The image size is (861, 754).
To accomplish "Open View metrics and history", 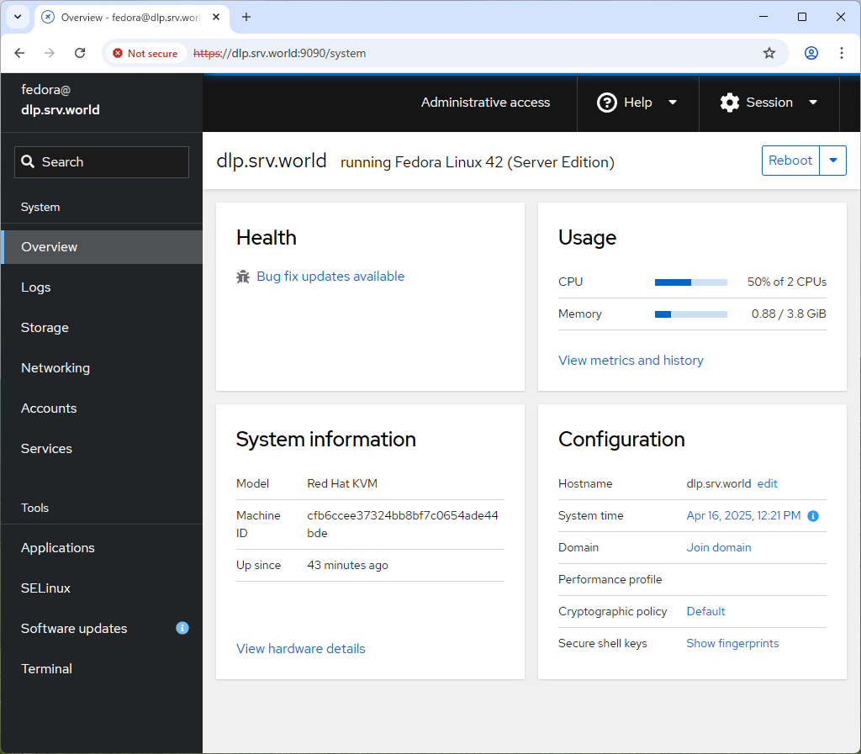I will tap(631, 360).
